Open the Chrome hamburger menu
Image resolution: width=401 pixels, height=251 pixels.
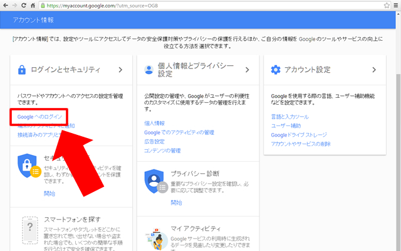click(395, 6)
